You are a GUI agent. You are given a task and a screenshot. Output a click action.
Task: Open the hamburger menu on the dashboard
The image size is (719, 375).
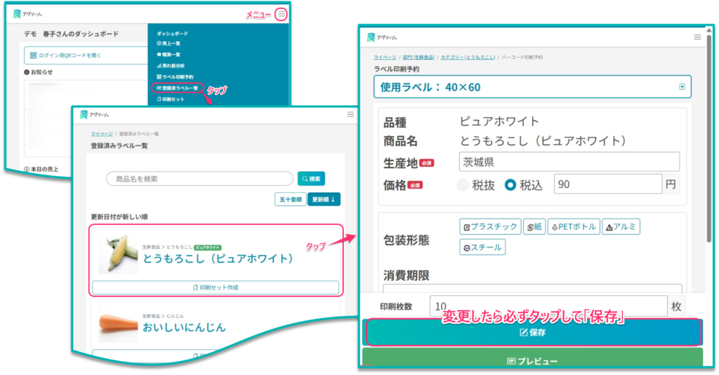click(281, 13)
